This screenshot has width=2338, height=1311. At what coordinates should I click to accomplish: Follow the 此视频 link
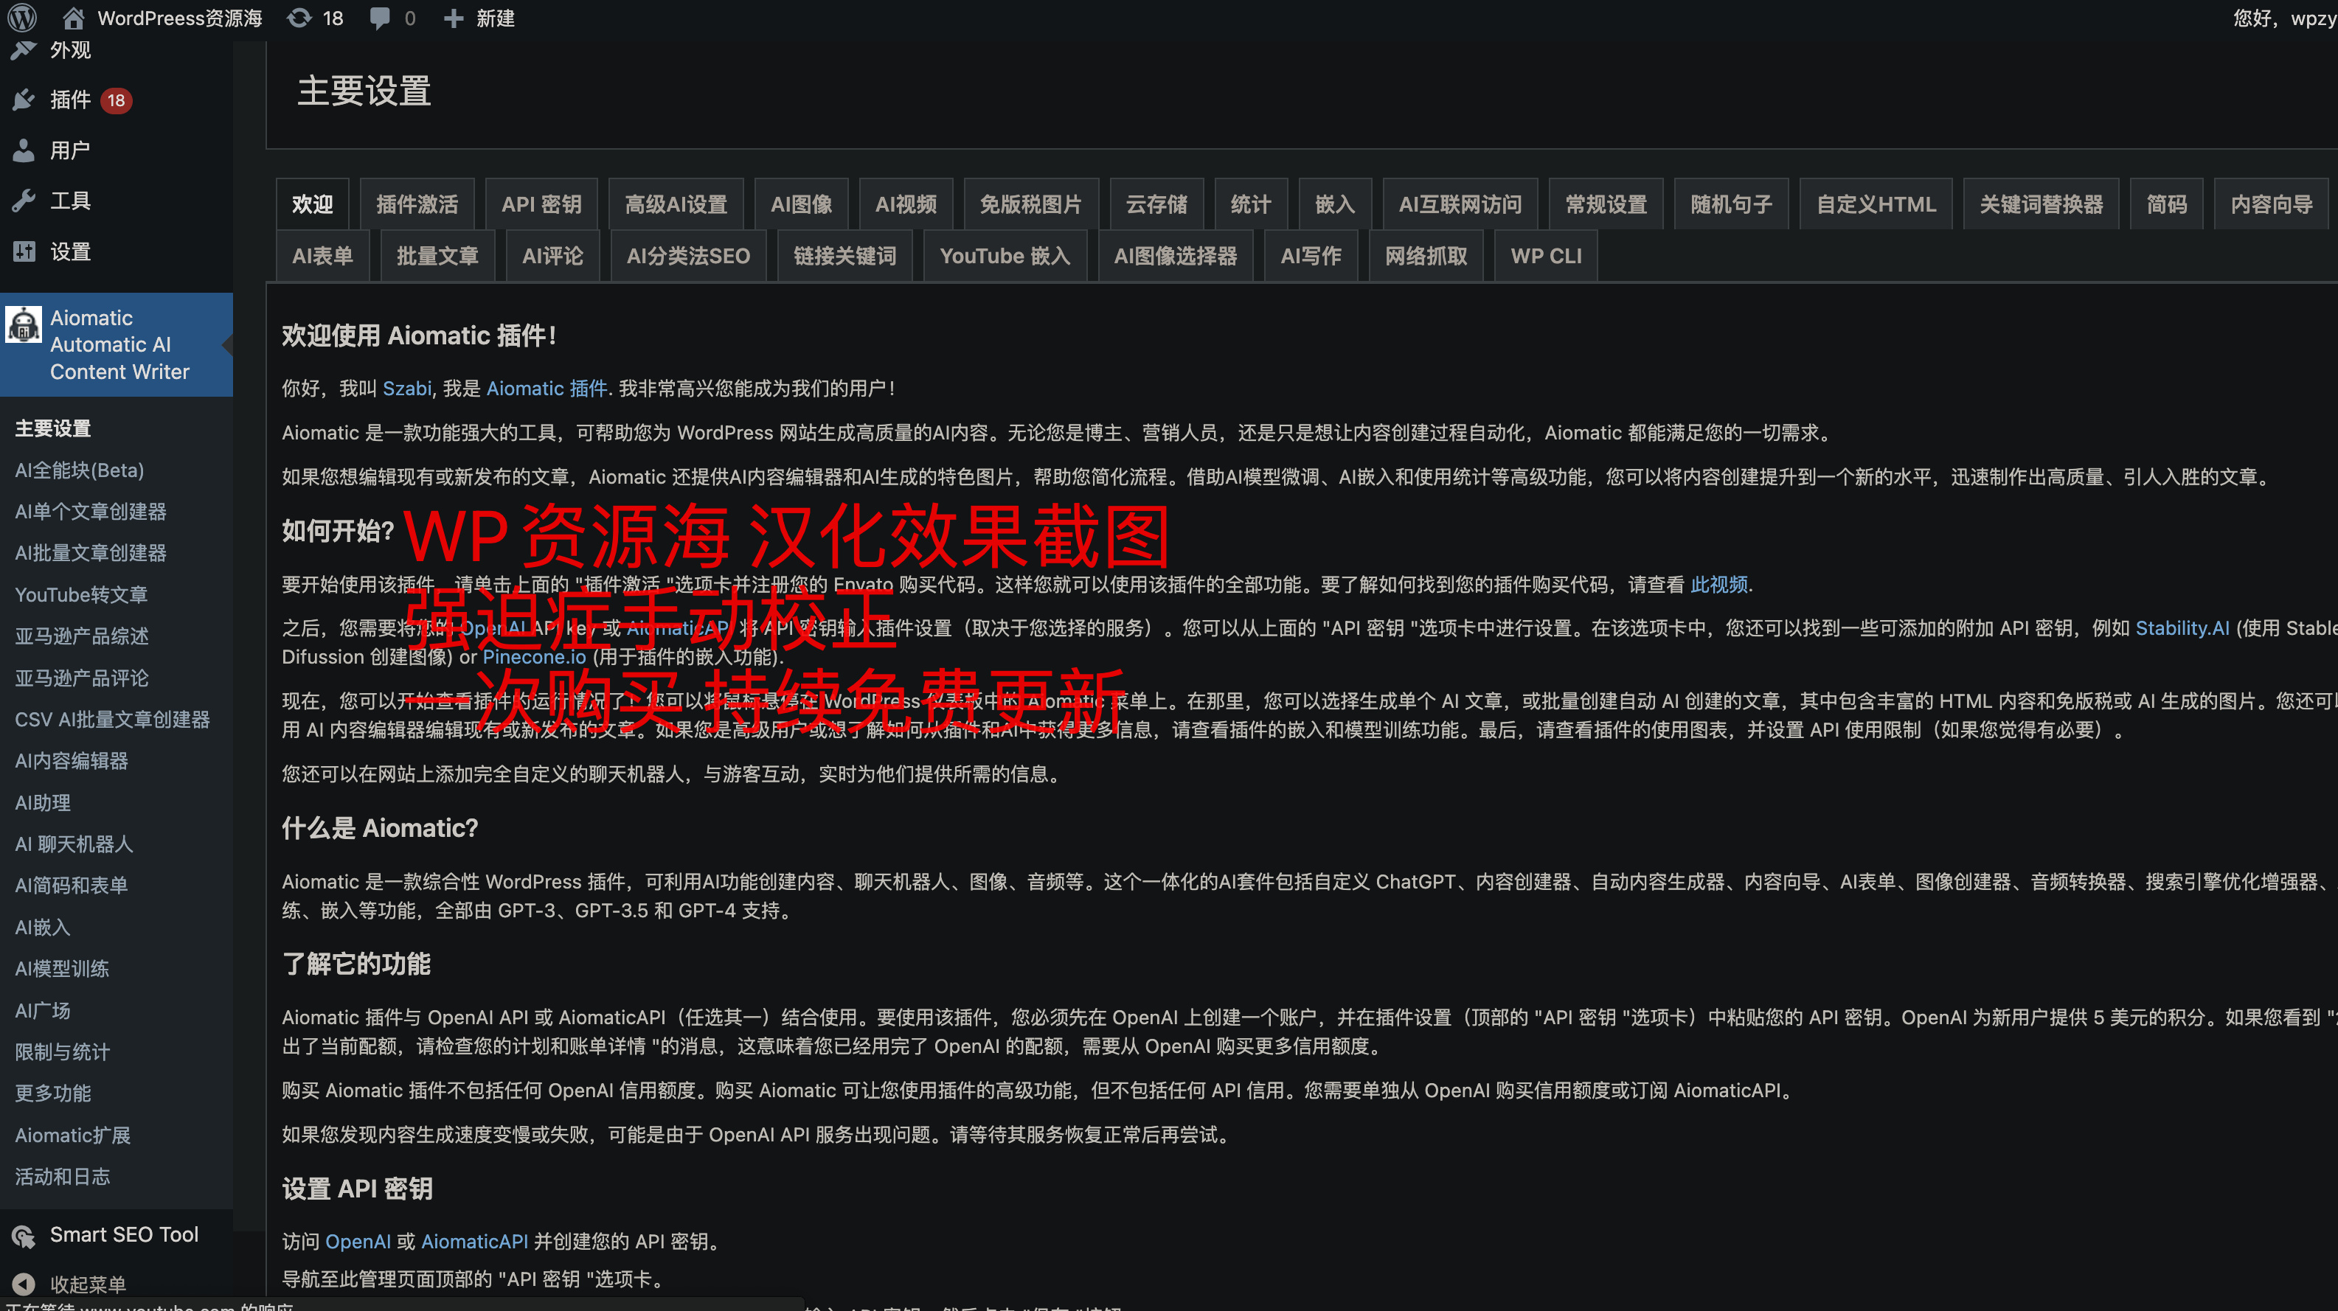pyautogui.click(x=1719, y=584)
